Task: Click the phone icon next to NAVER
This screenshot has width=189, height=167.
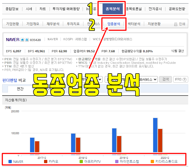Action: 27,40
